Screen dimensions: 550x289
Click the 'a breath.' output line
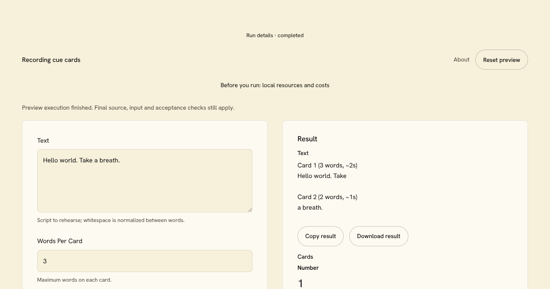[x=310, y=207]
